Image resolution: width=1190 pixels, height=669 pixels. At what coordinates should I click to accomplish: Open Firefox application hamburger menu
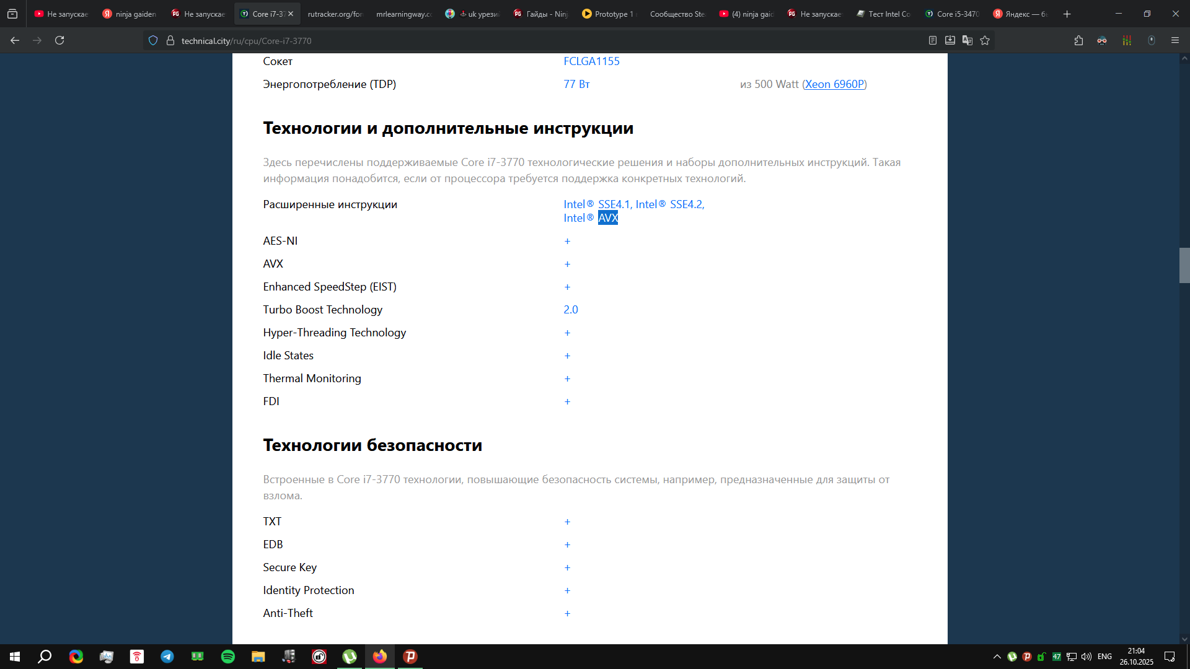1175,40
